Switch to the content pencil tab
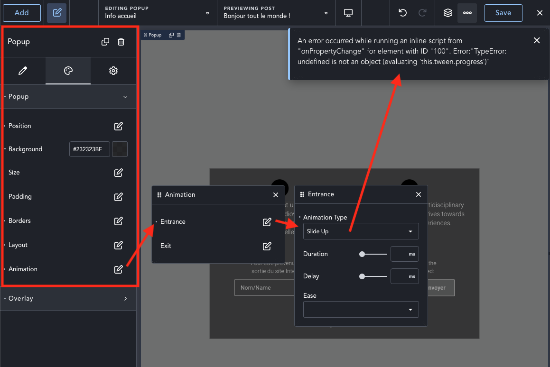 (23, 70)
